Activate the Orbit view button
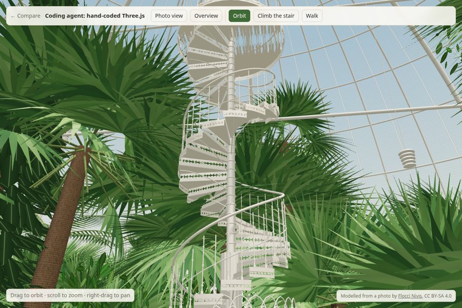The image size is (462, 308). 239,16
